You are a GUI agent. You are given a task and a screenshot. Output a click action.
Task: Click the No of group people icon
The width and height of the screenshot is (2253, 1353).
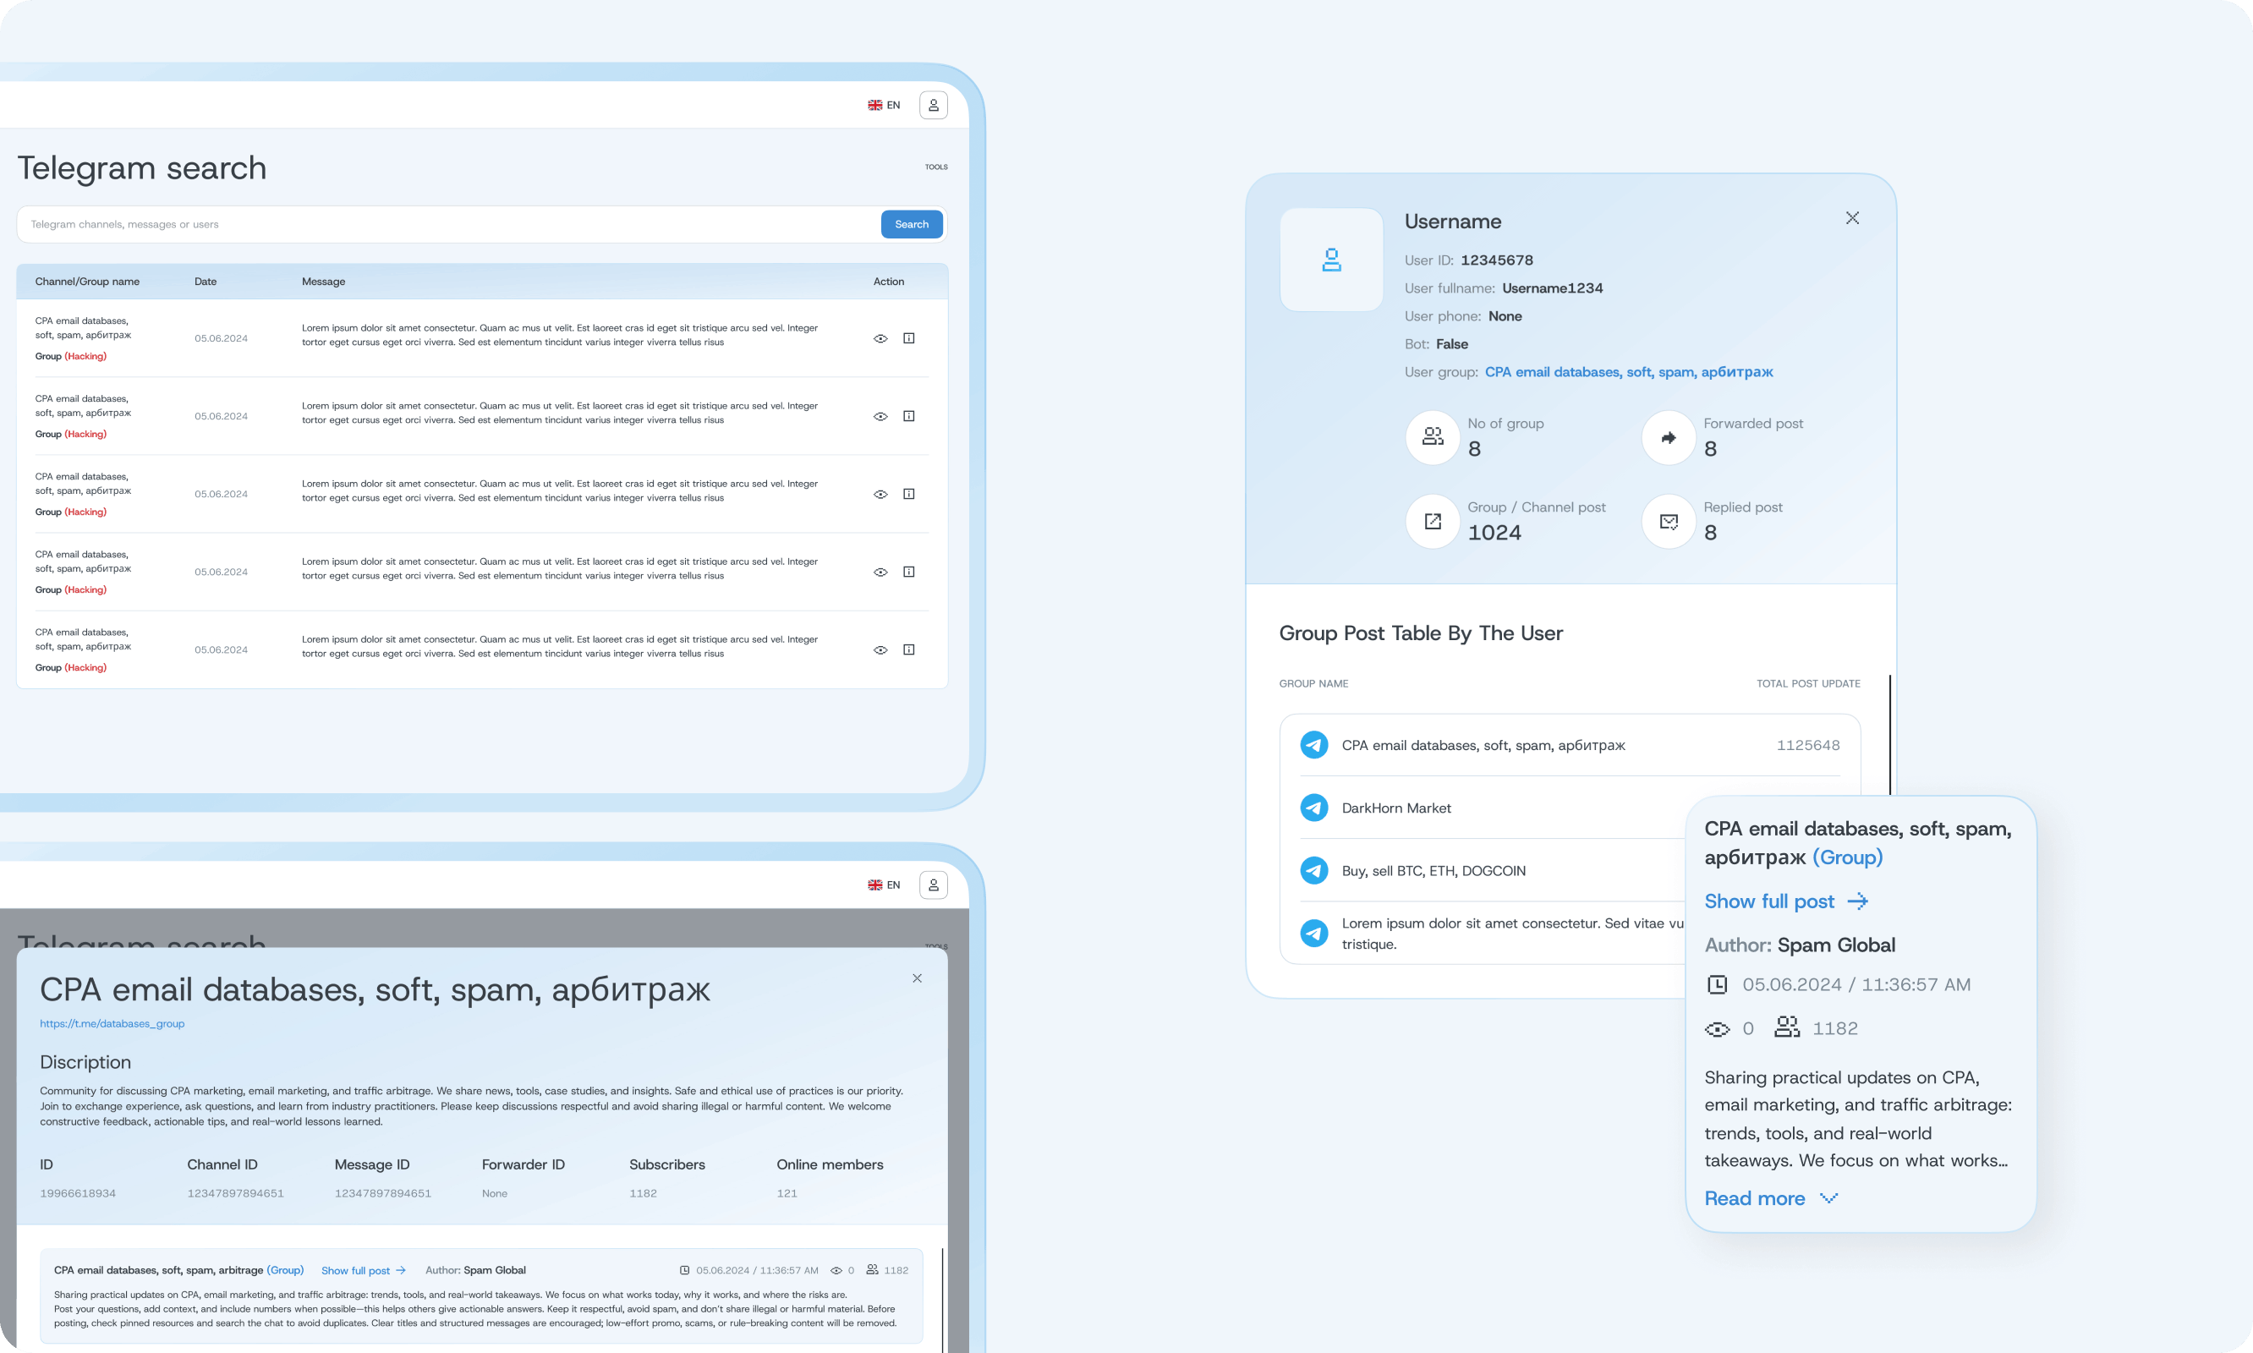tap(1433, 438)
